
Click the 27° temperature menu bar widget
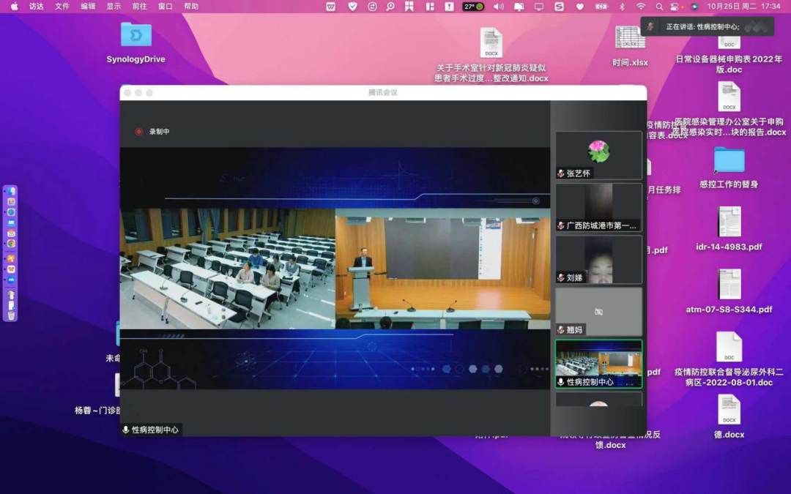[x=473, y=7]
